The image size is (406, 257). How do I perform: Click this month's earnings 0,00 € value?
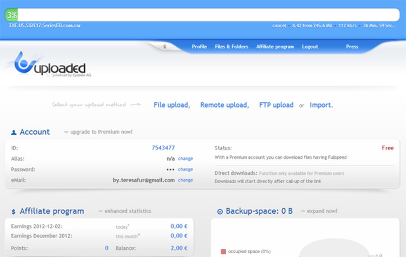point(179,236)
